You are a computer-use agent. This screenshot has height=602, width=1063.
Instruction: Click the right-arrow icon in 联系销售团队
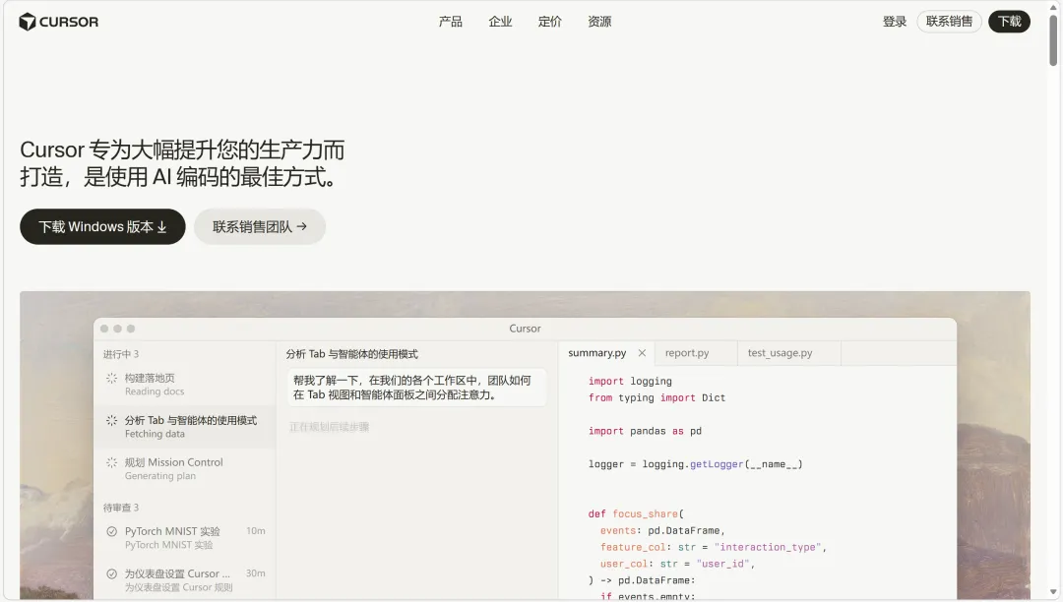[302, 227]
